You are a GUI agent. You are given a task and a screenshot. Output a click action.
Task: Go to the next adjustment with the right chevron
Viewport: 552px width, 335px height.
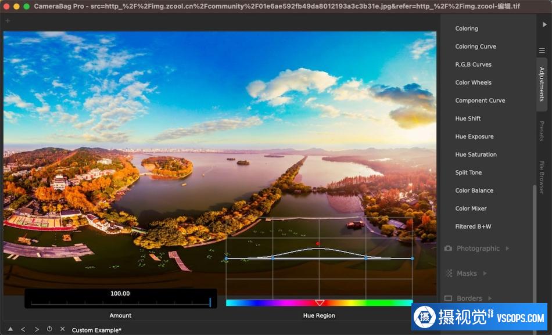(37, 329)
